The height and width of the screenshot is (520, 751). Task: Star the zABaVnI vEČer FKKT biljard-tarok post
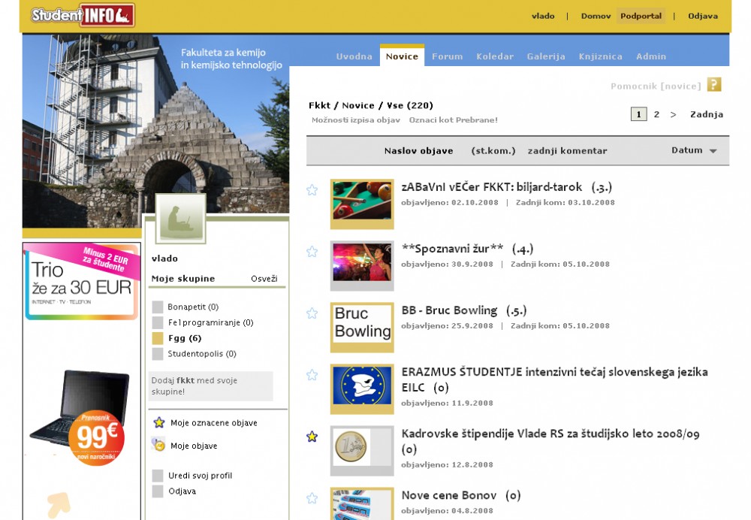coord(312,190)
